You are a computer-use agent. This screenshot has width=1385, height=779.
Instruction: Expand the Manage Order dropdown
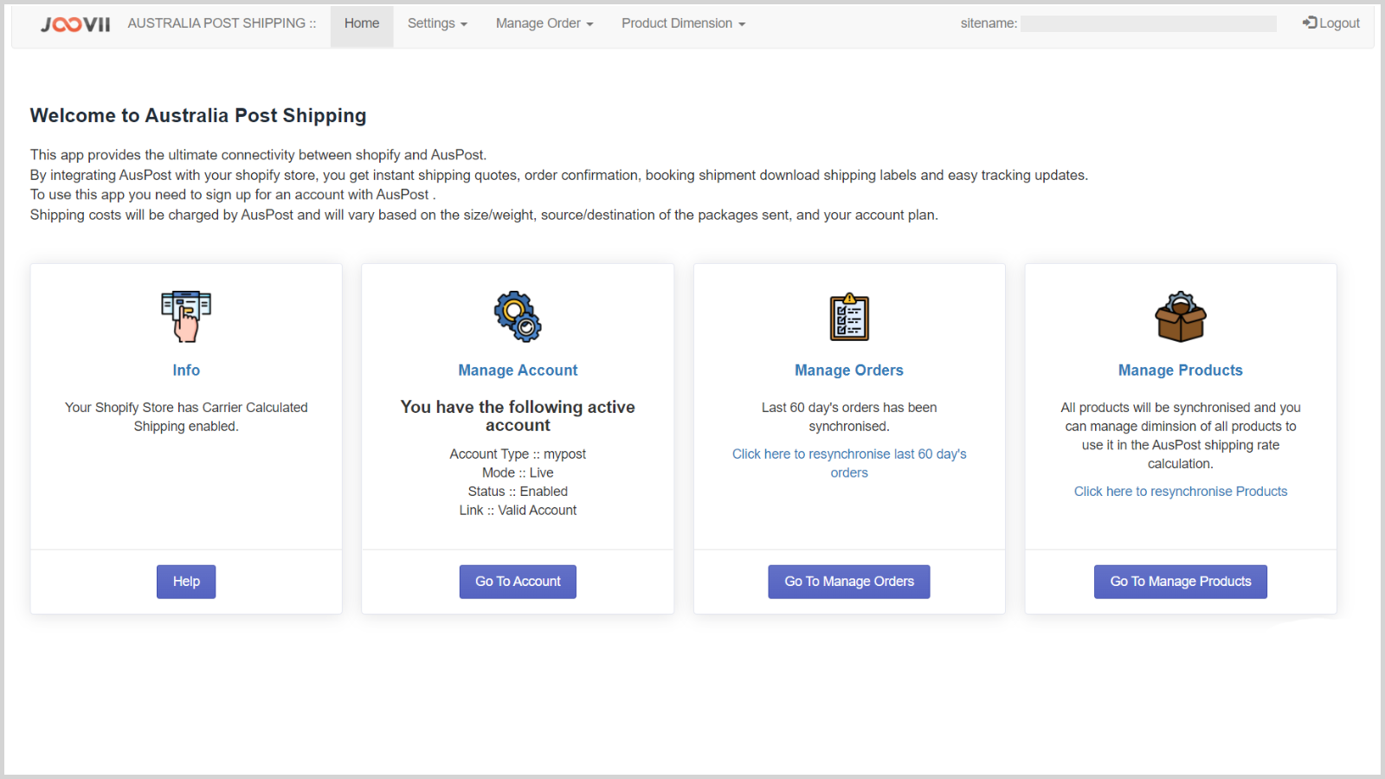click(x=544, y=23)
